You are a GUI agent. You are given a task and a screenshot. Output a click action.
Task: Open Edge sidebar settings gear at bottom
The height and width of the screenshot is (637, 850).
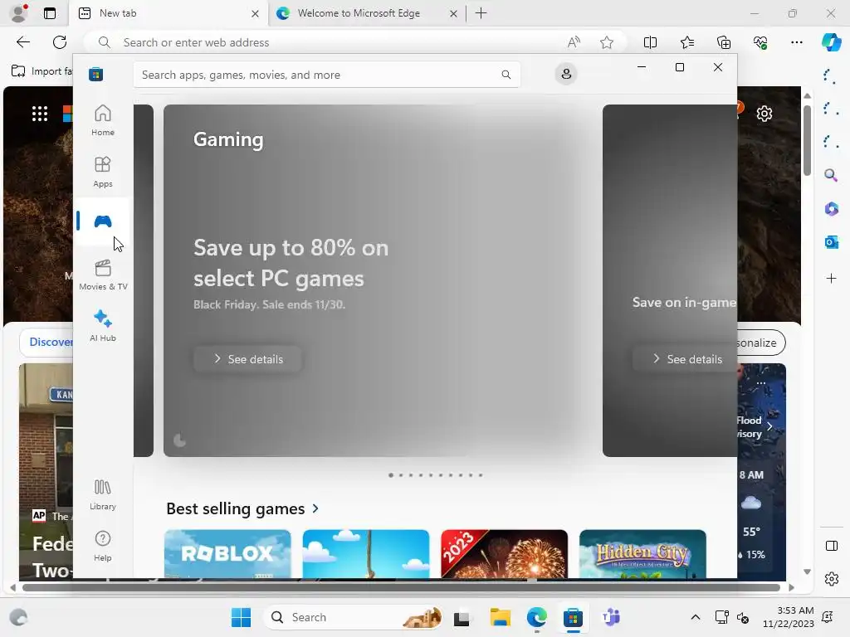[831, 579]
